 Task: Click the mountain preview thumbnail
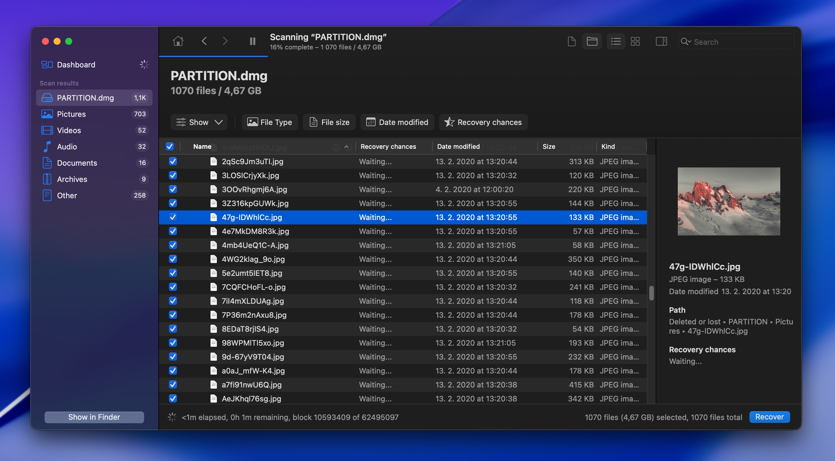(729, 201)
